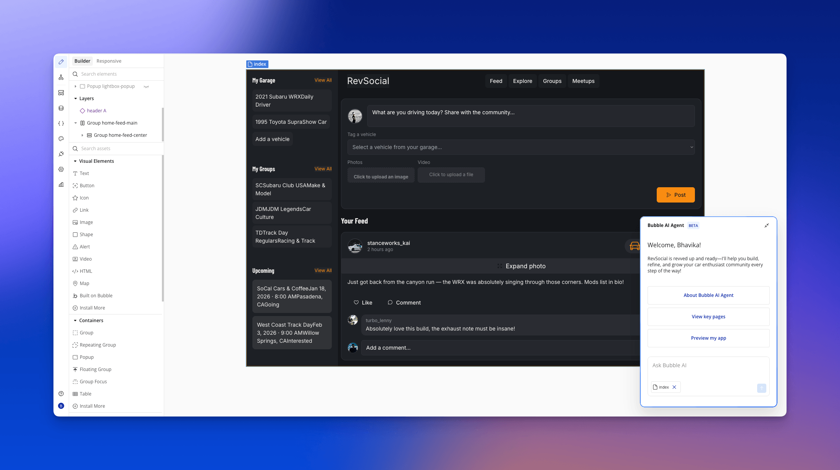Select the Groups tab in RevSocial

(x=552, y=81)
